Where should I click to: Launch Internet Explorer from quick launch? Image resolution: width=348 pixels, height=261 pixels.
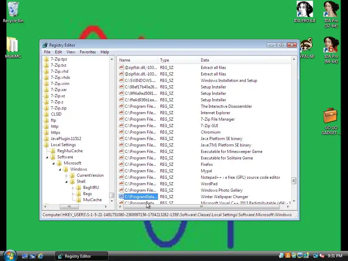(x=40, y=256)
